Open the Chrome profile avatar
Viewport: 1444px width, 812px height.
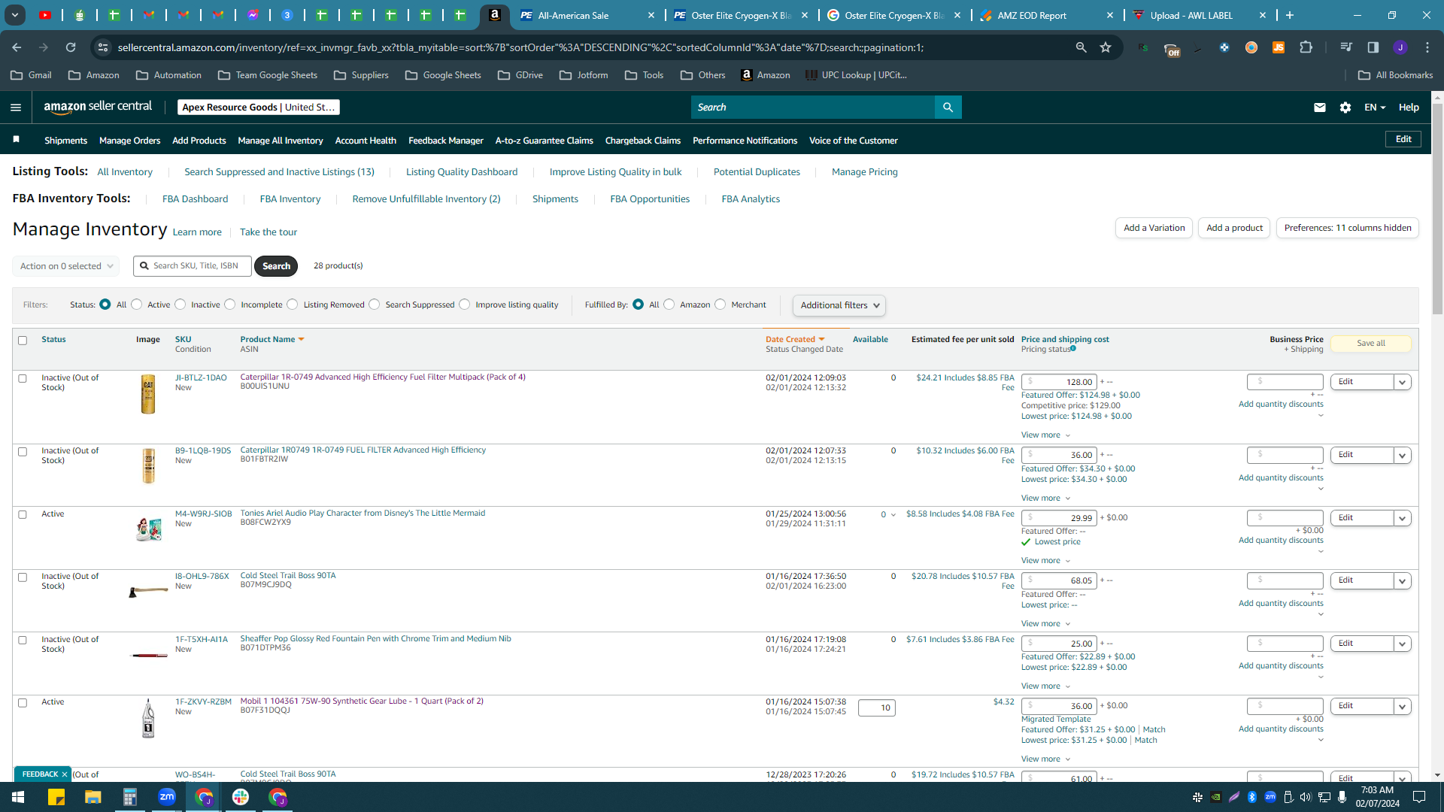[x=1400, y=47]
